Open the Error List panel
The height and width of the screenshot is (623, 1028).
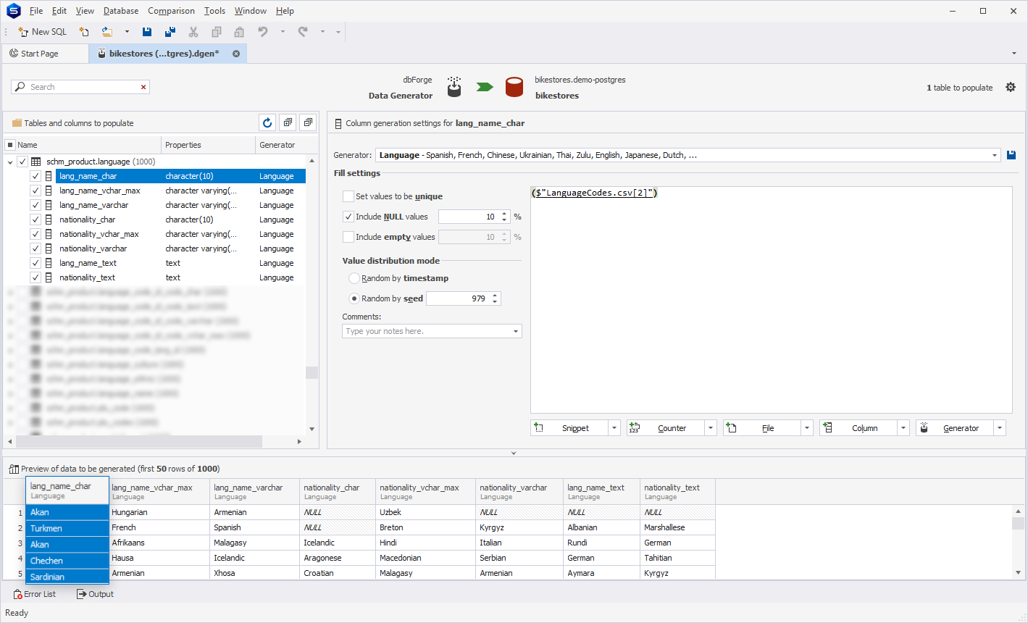pos(35,594)
